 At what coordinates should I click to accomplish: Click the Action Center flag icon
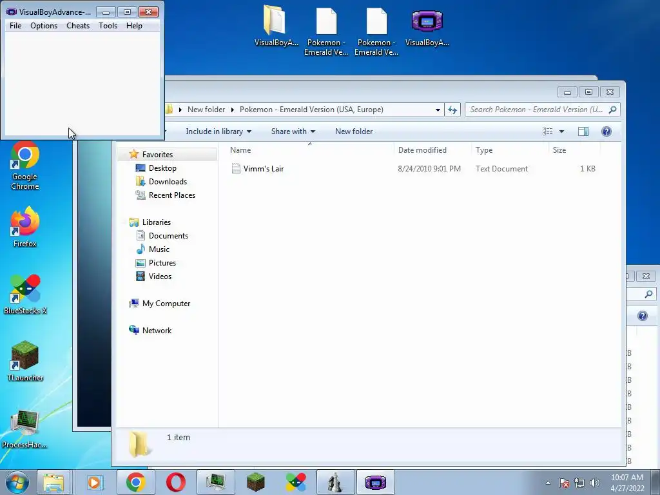pyautogui.click(x=564, y=483)
